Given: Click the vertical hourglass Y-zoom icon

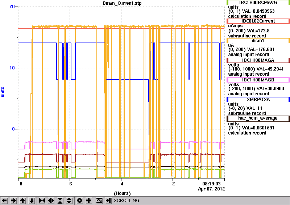Looking at the screenshot, I should tap(60, 201).
